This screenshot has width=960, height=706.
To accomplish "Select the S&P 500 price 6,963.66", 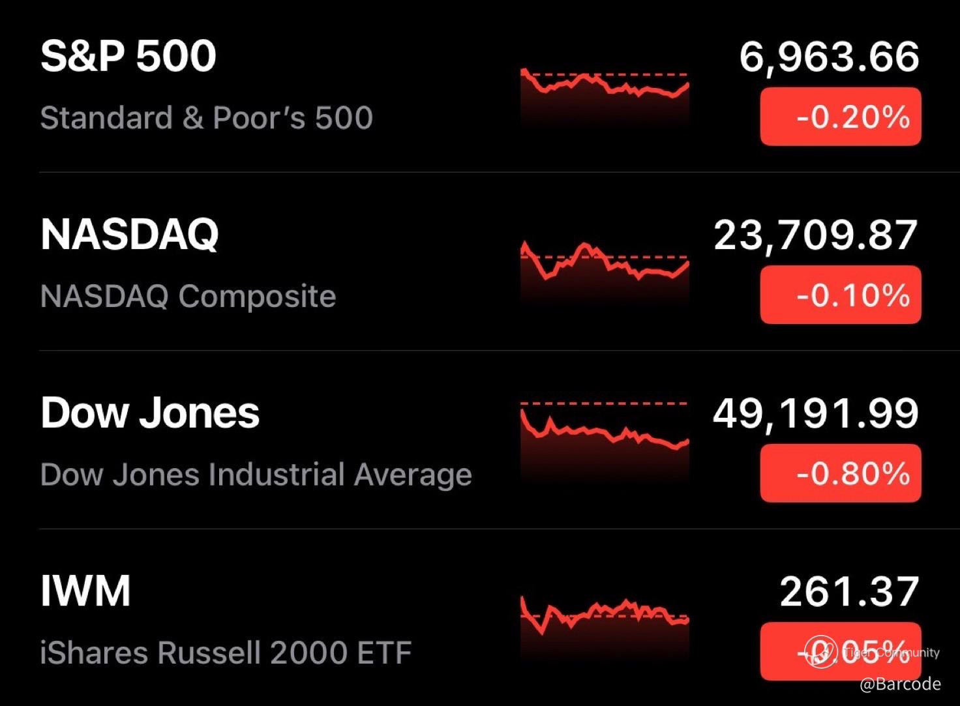I will (x=829, y=57).
